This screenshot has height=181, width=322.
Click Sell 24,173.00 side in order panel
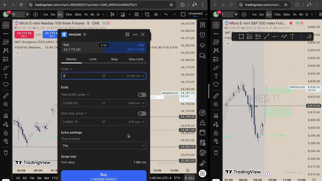pos(82,47)
